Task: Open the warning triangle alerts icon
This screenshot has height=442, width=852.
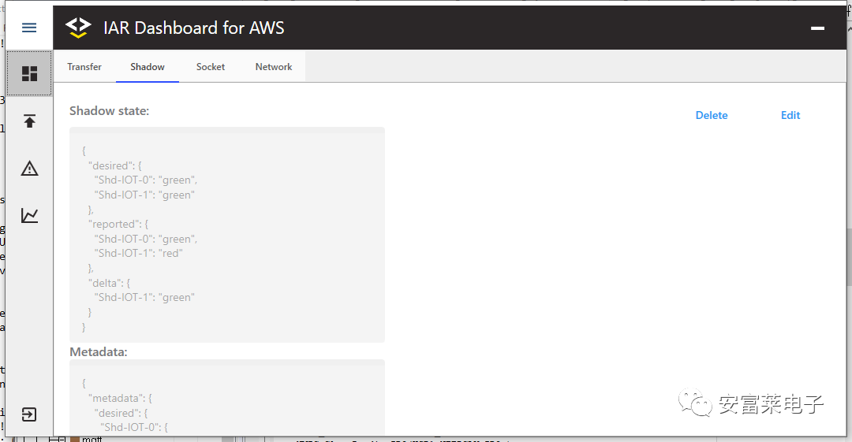Action: coord(29,168)
